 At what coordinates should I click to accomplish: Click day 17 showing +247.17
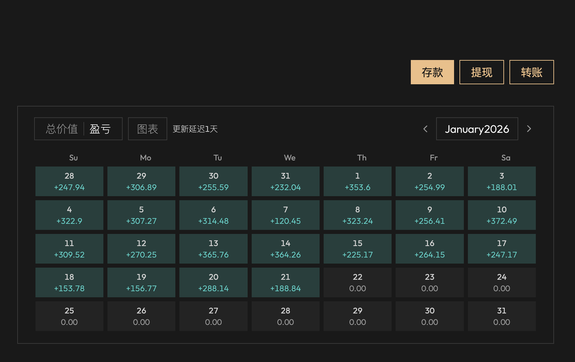[x=502, y=249]
